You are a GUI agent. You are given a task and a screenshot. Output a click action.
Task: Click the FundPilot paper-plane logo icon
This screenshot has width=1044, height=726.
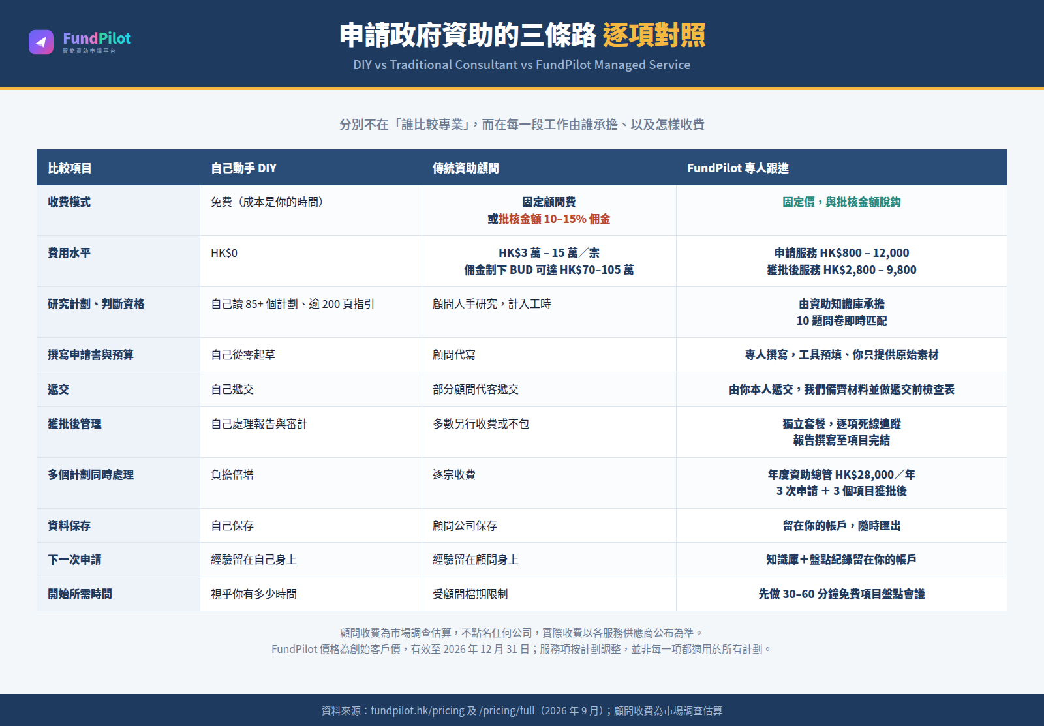pos(41,42)
